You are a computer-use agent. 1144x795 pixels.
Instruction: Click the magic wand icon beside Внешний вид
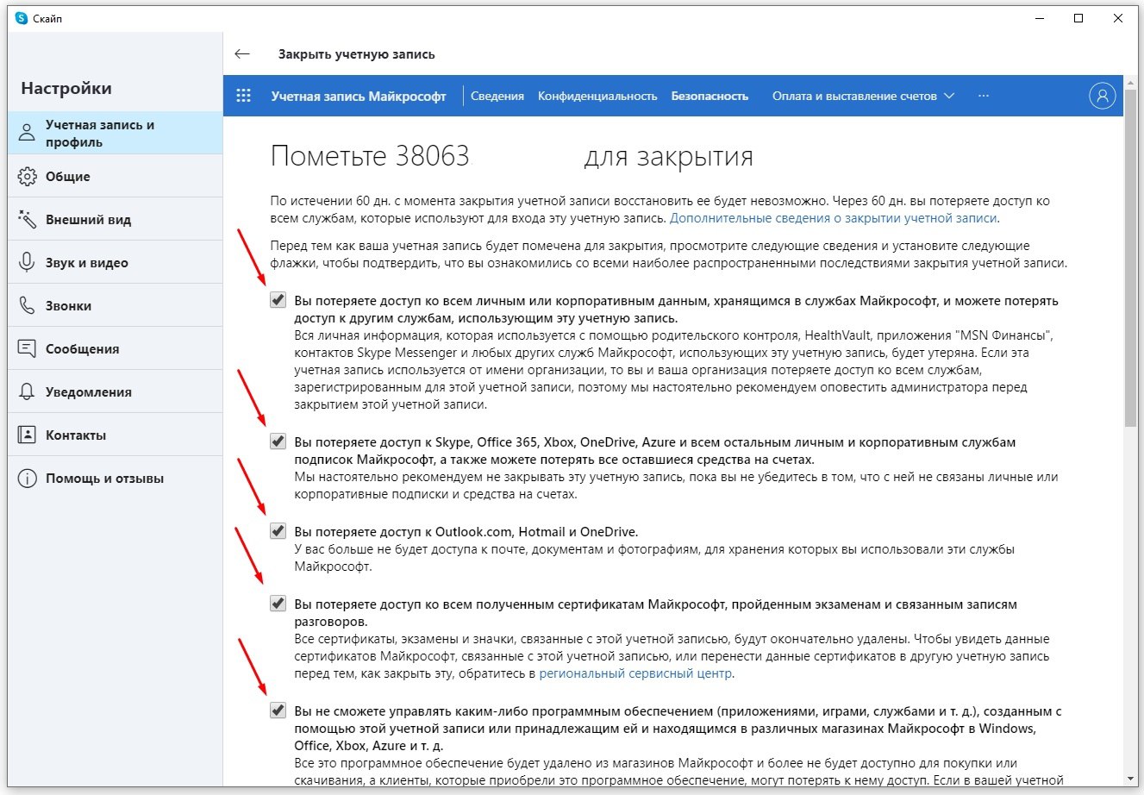tap(28, 219)
